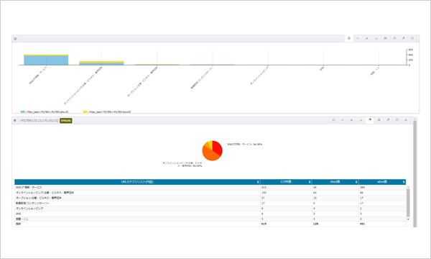Click the total log count 619
Viewport: 431px width, 259px height.
[x=264, y=224]
